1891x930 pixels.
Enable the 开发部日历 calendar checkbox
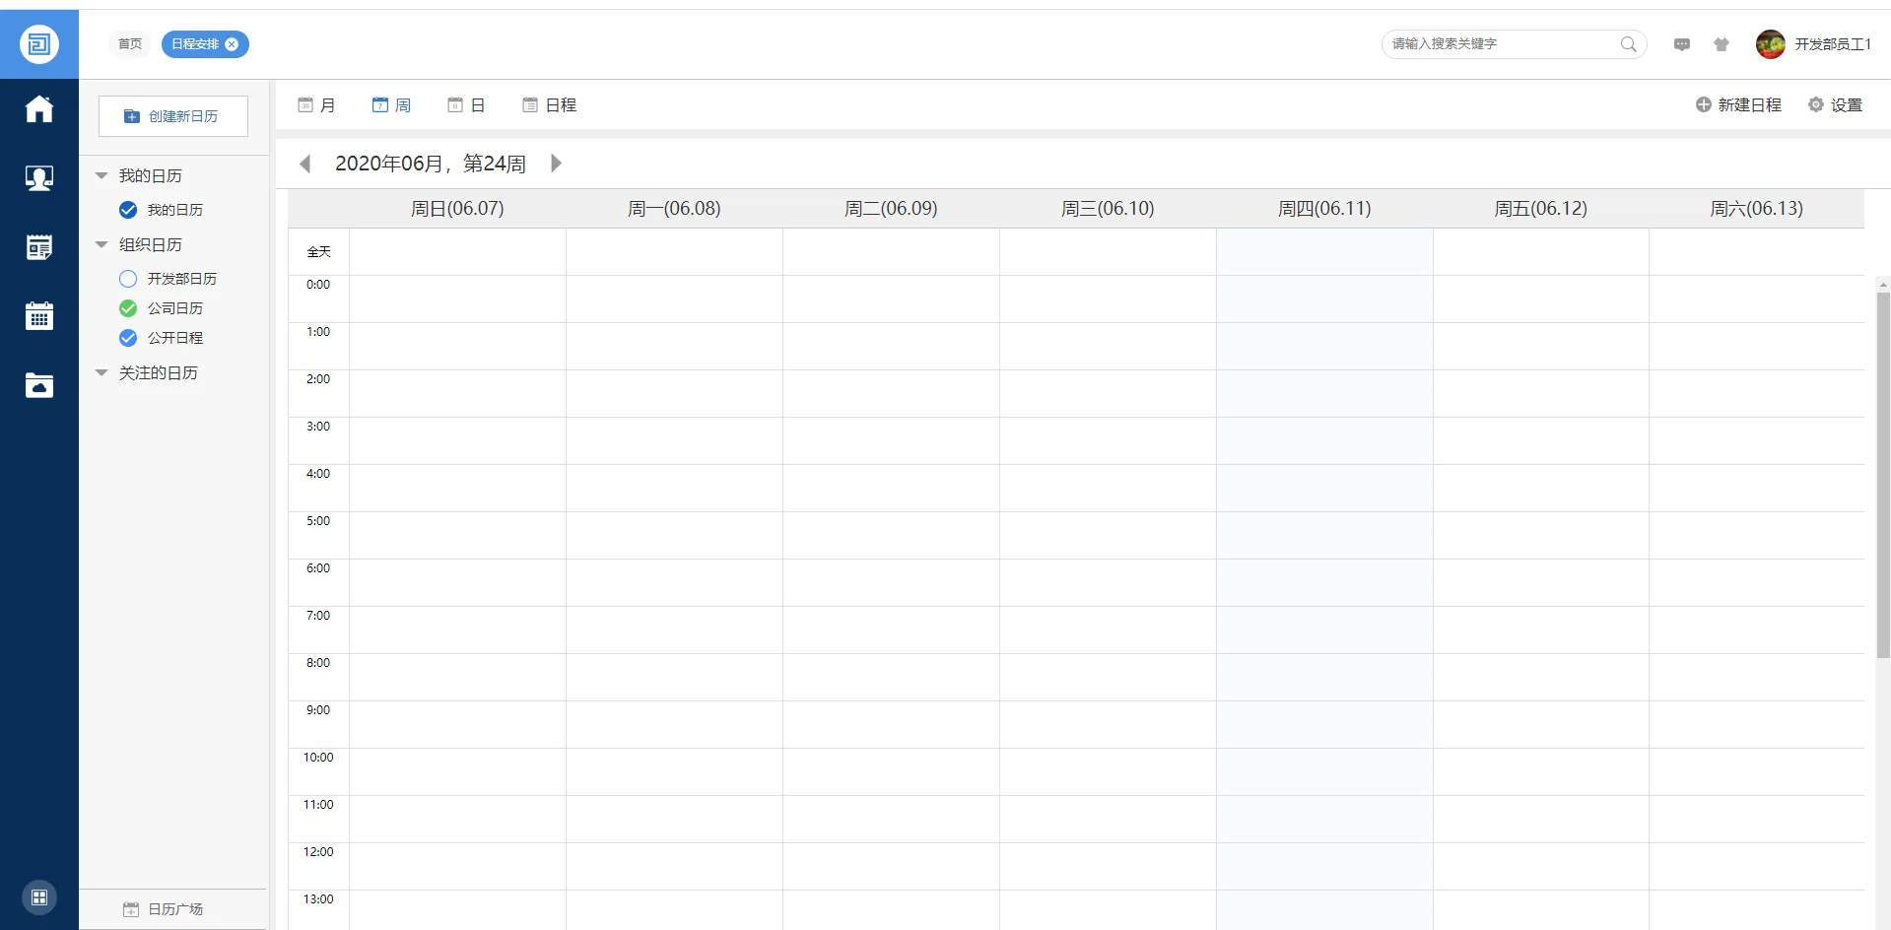pyautogui.click(x=128, y=279)
